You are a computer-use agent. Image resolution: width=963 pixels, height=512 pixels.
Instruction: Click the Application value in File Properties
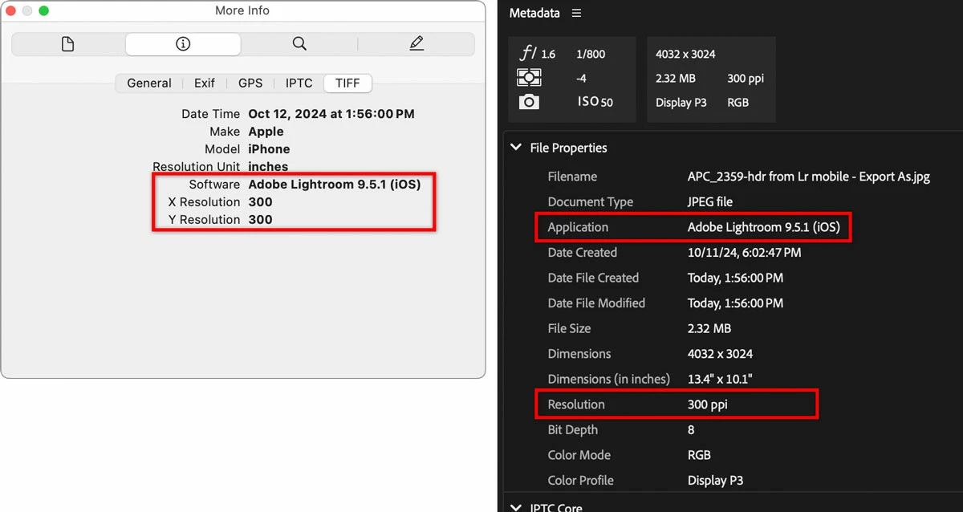pyautogui.click(x=764, y=227)
